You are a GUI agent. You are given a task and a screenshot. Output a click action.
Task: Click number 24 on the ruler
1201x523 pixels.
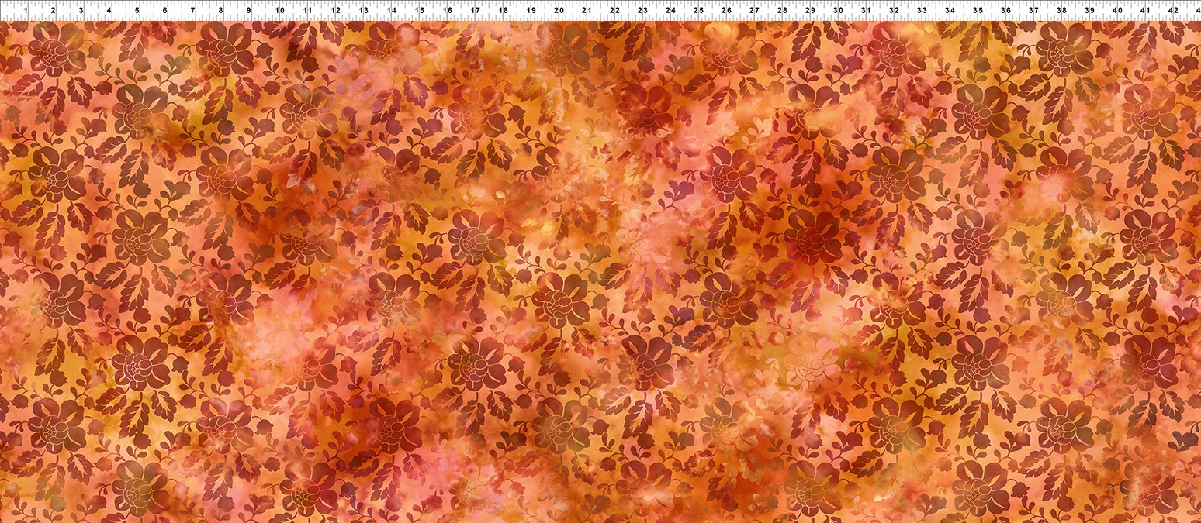click(x=670, y=11)
